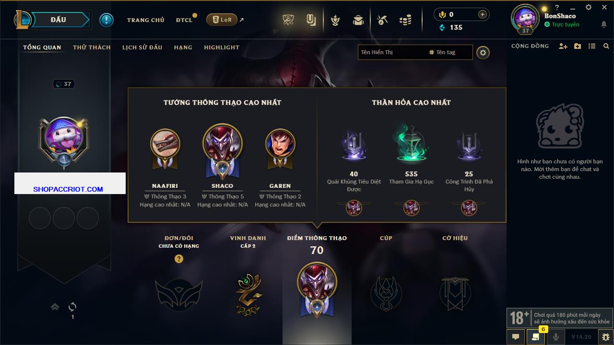Click the ĐẤU play button
Viewport: 614px width, 345px height.
[59, 20]
